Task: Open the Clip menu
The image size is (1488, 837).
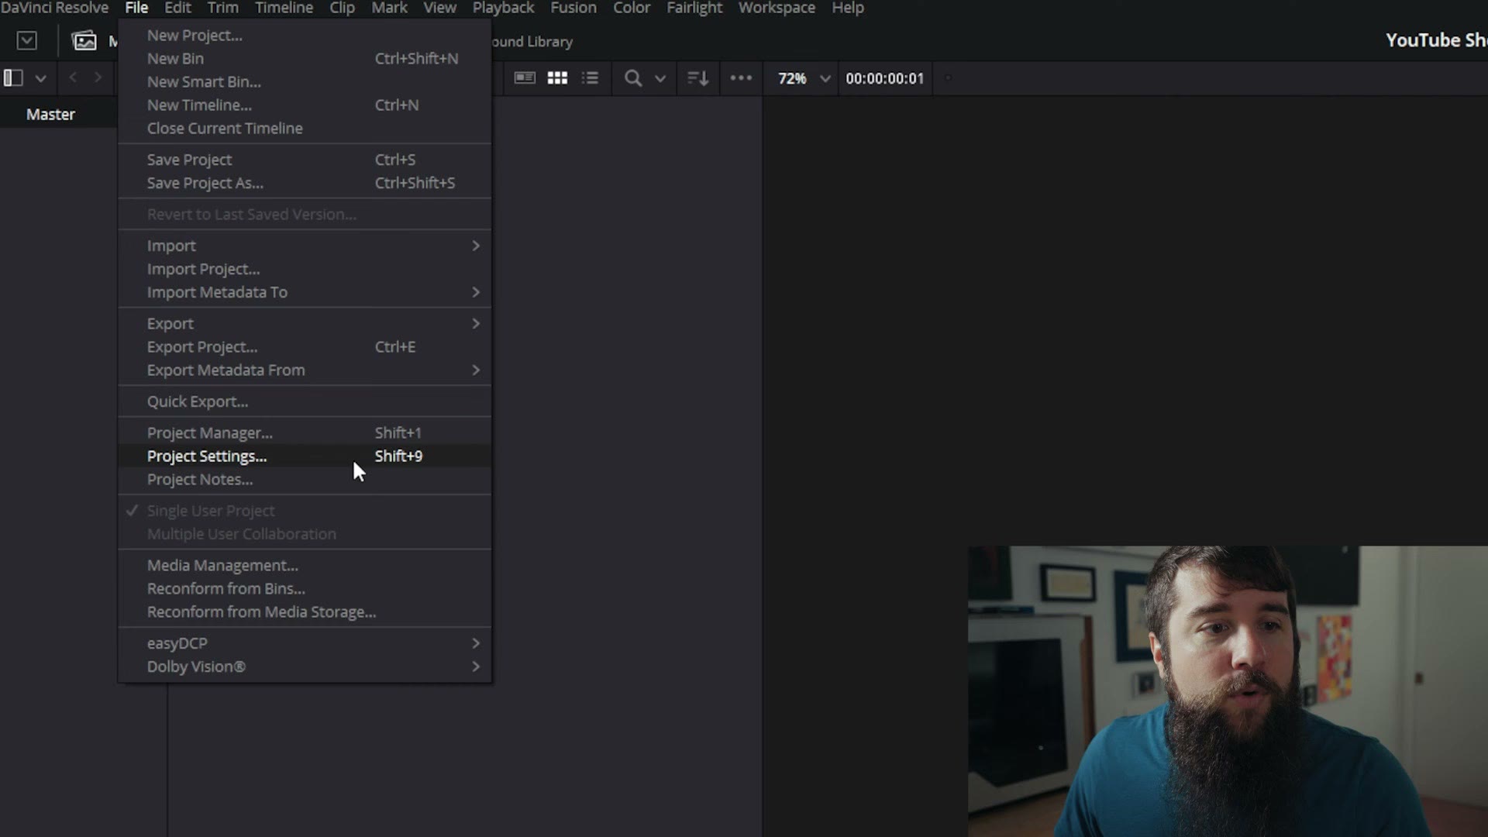Action: point(342,8)
